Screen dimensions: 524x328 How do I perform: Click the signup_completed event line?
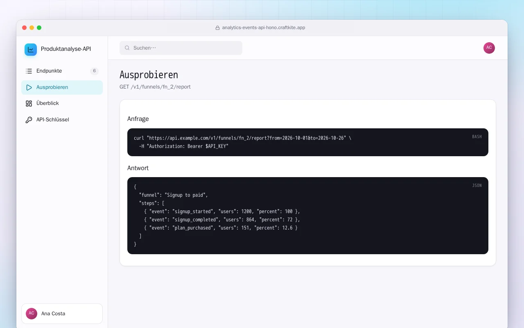tap(222, 220)
